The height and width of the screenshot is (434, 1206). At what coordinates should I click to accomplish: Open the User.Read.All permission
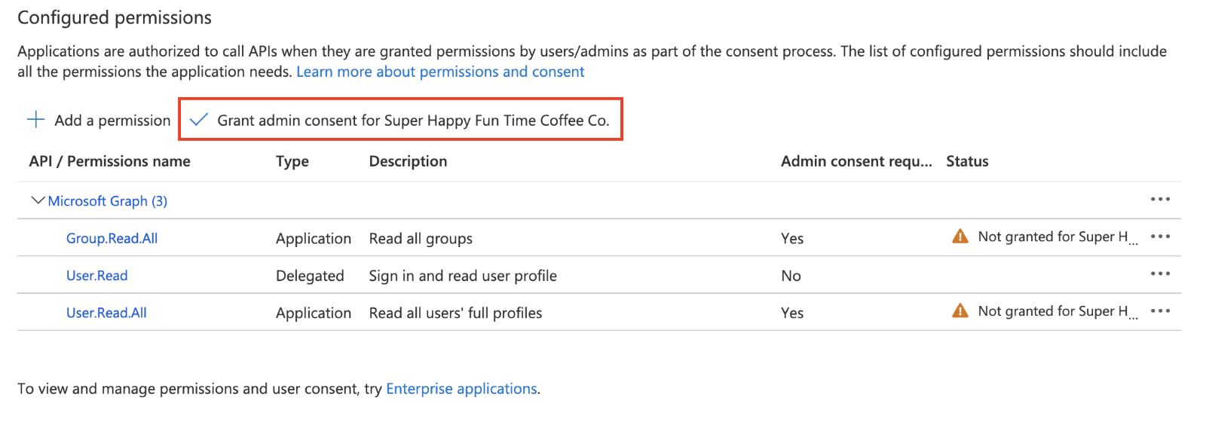coord(106,313)
